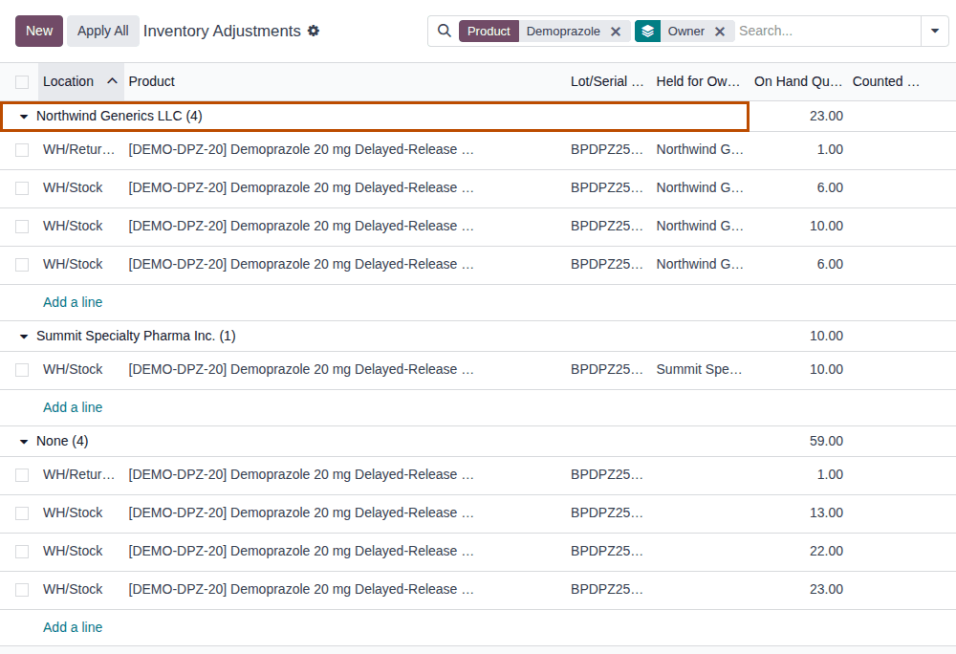This screenshot has height=654, width=956.
Task: Sort by the Held for Owner column
Action: tap(698, 81)
